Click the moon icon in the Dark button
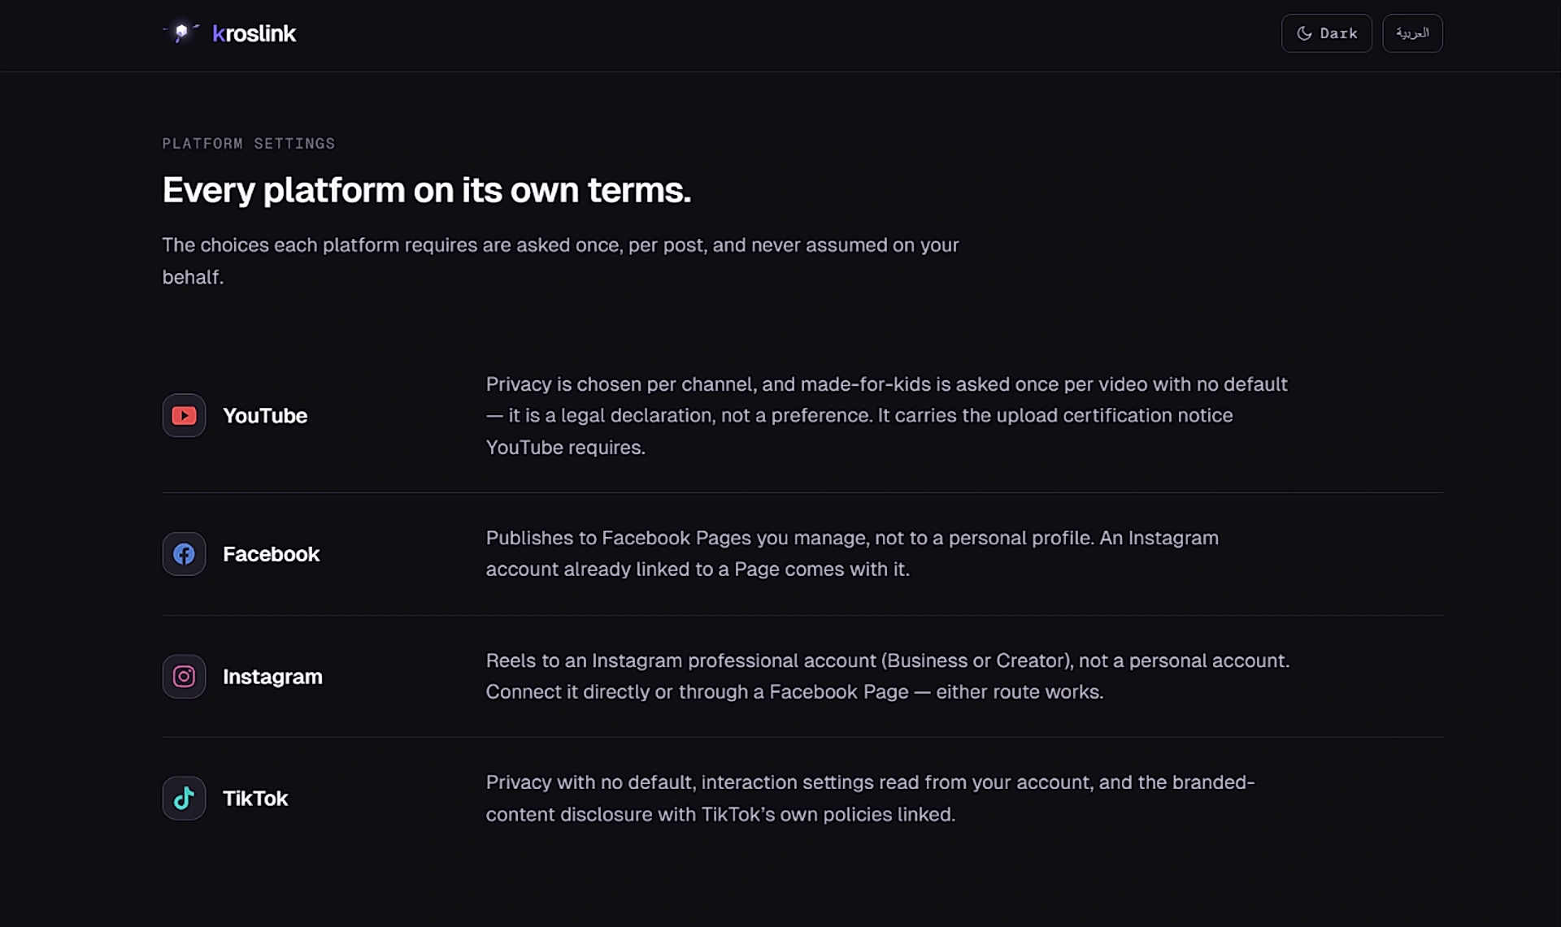1561x927 pixels. (x=1304, y=33)
